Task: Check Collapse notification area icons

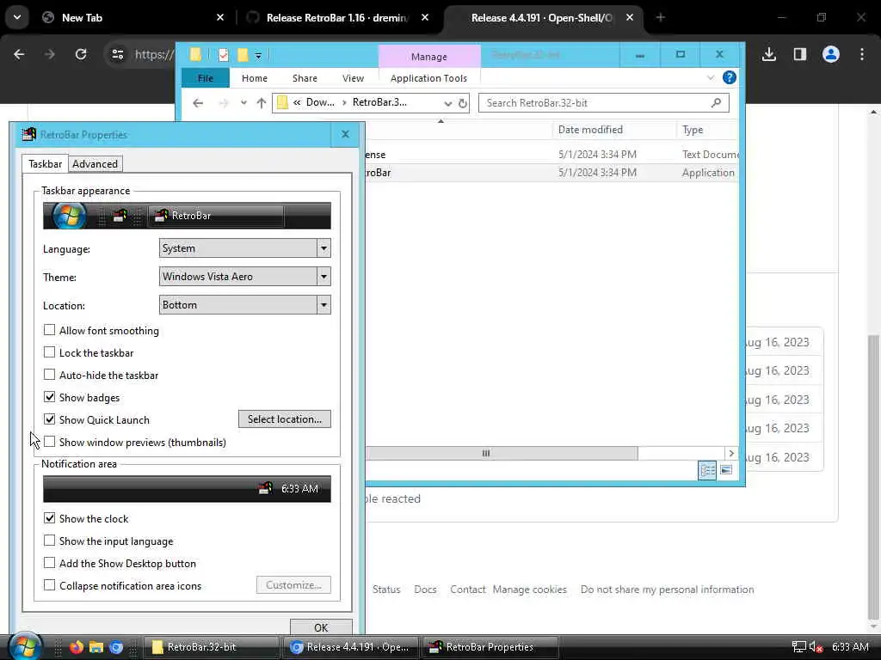Action: click(x=49, y=585)
